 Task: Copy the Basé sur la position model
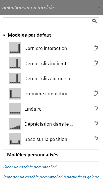click(96, 139)
